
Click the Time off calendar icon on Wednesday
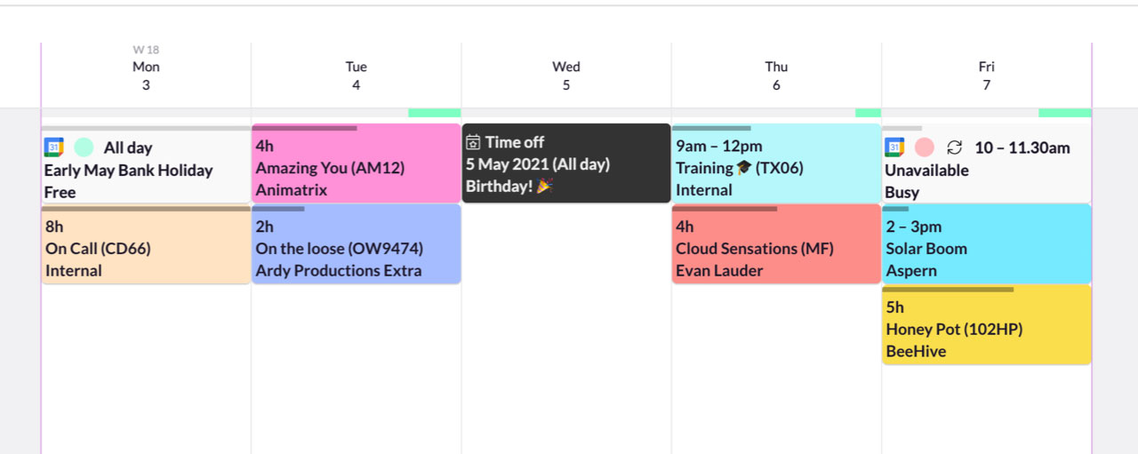pos(473,142)
